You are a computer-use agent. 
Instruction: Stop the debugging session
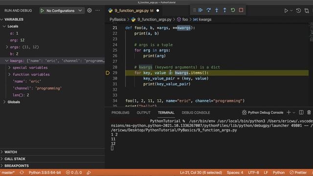241,10
